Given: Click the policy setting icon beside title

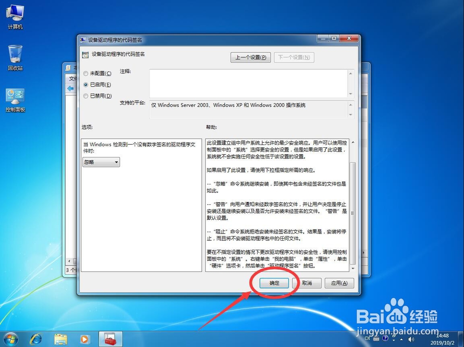Looking at the screenshot, I should 85,55.
